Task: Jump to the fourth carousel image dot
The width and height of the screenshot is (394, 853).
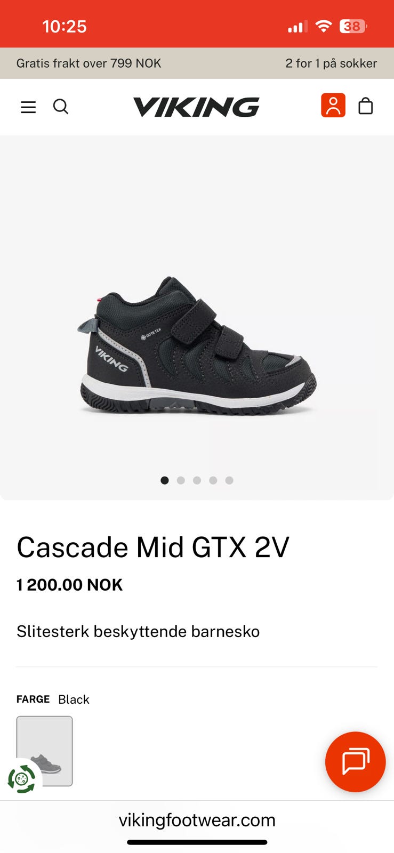Action: click(213, 480)
